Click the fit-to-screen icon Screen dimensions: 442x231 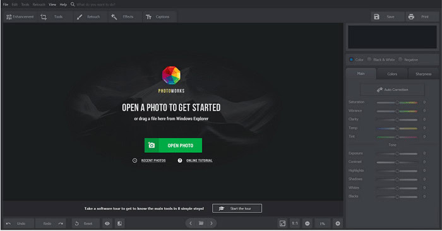tap(282, 223)
